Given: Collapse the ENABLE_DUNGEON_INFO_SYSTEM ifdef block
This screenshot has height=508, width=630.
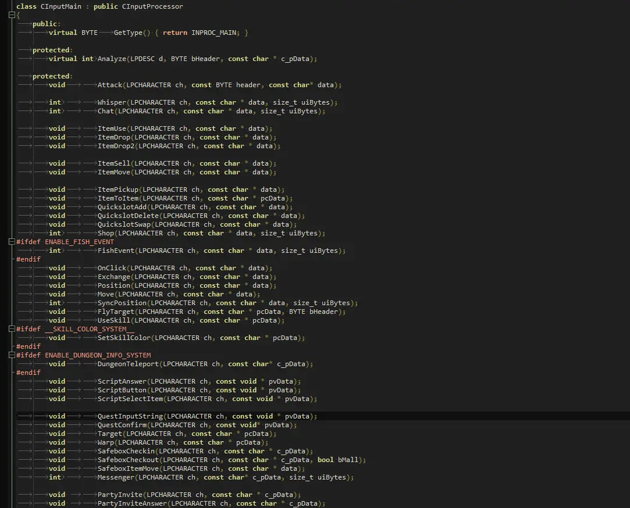Looking at the screenshot, I should (x=11, y=355).
